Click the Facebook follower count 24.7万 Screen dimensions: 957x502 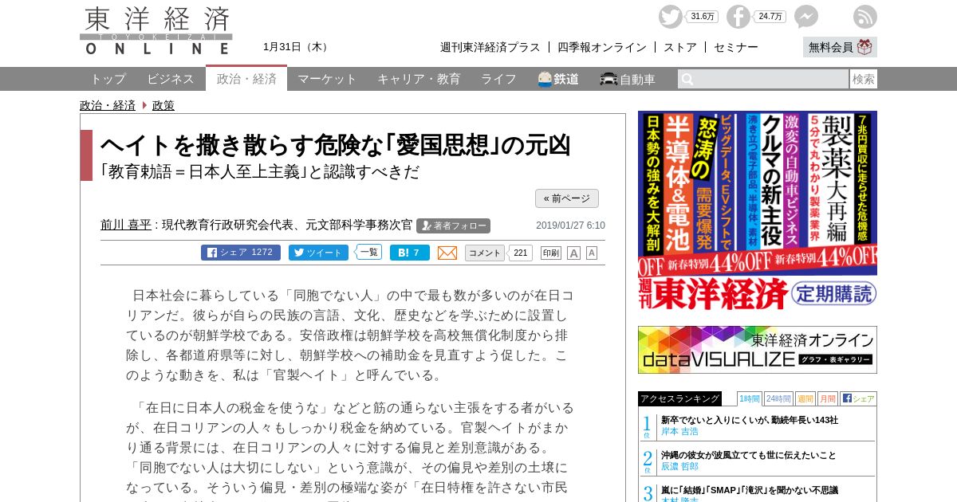[770, 17]
